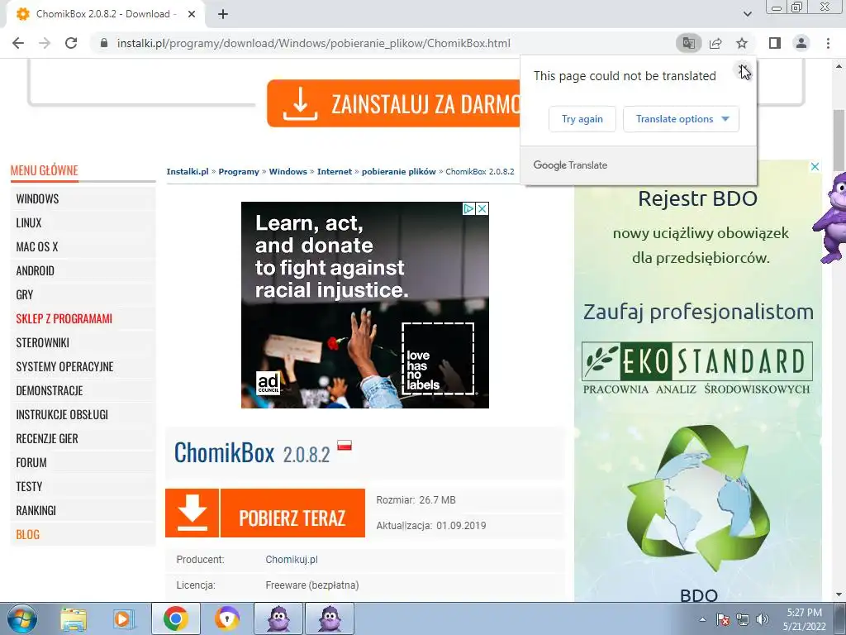The width and height of the screenshot is (846, 635).
Task: Click the volume speaker tray icon
Action: 763,619
